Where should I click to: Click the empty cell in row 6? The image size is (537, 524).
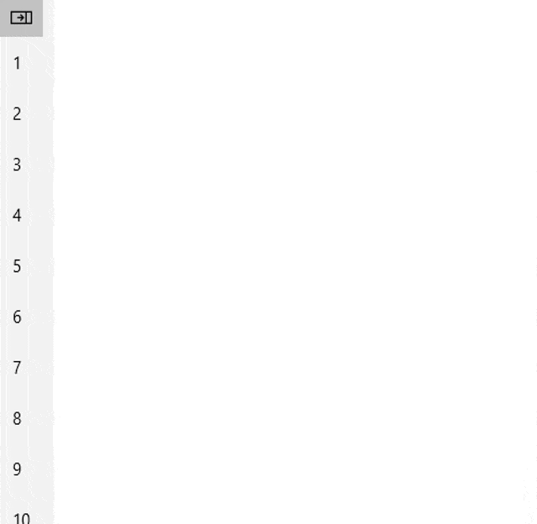coord(295,317)
